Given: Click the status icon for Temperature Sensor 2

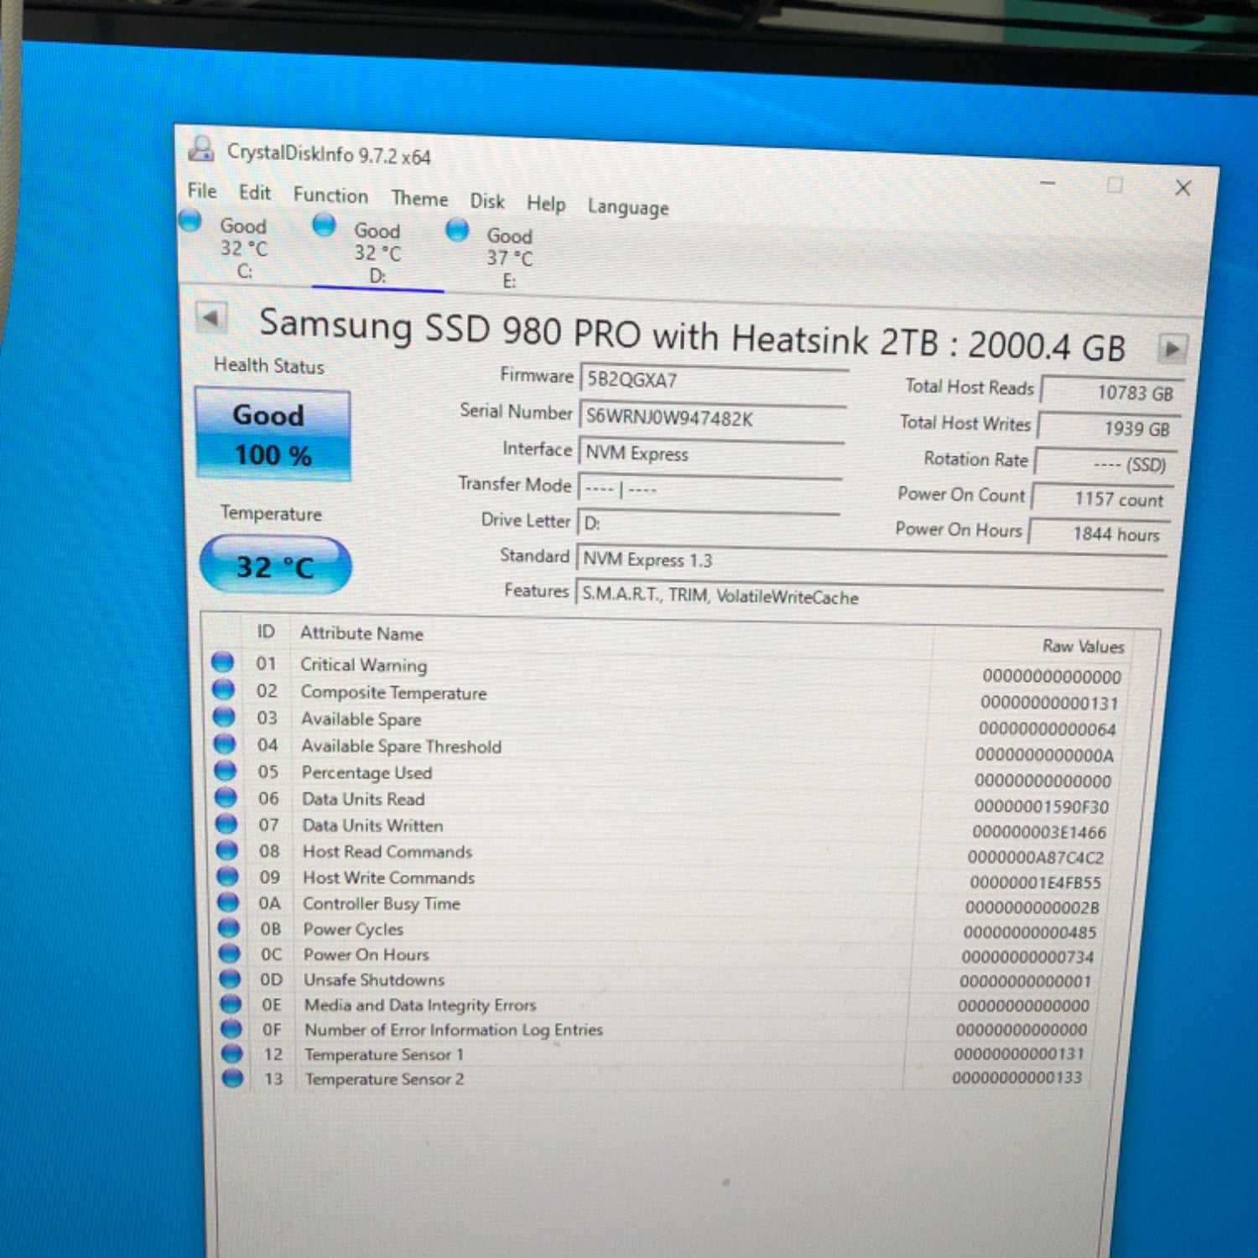Looking at the screenshot, I should tap(233, 1078).
